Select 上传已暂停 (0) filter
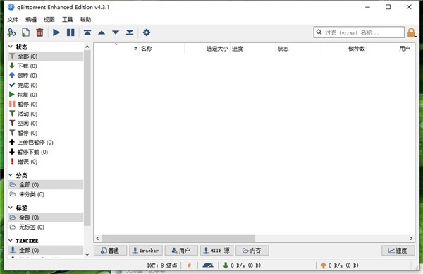423x274 pixels. (45, 143)
